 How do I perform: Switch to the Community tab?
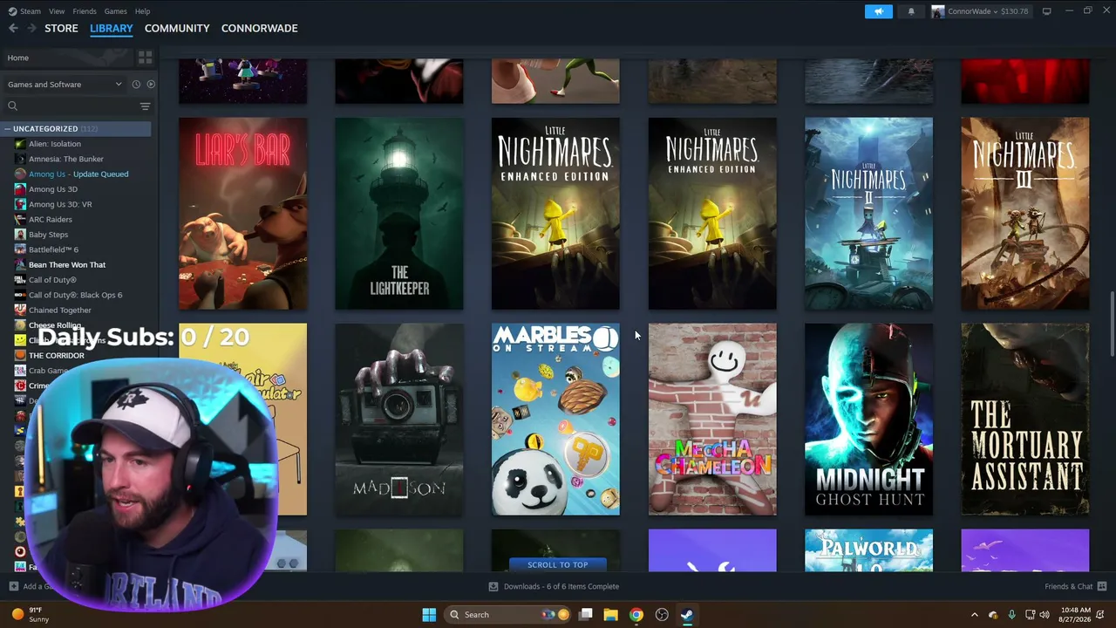[x=177, y=28]
